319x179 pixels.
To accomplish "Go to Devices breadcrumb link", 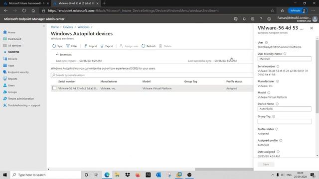I will (68, 27).
